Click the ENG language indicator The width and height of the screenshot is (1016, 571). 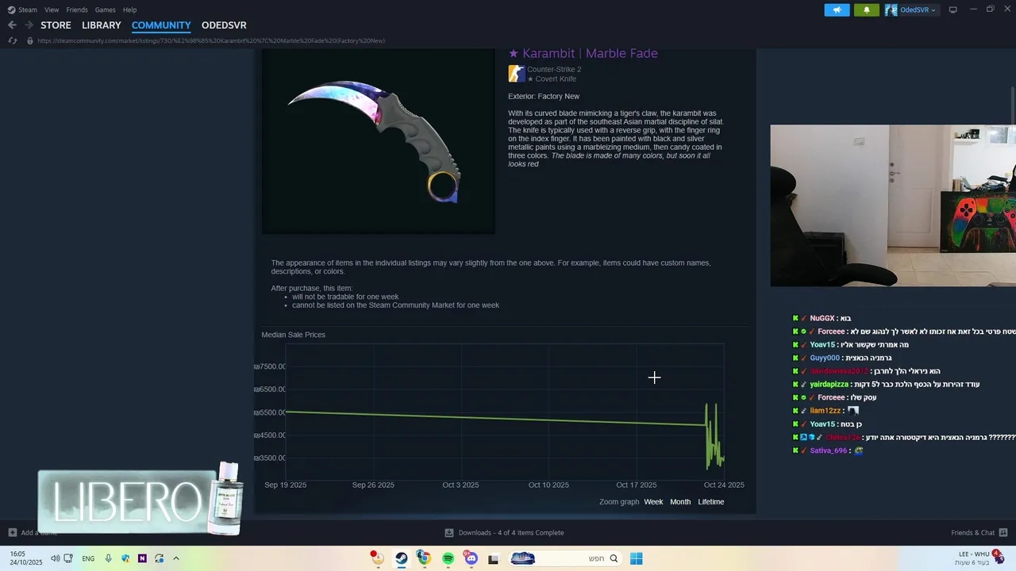88,558
